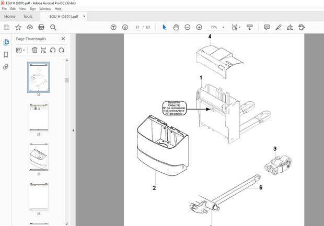Go to previous page with up arrow
324x226 pixels.
[113, 27]
